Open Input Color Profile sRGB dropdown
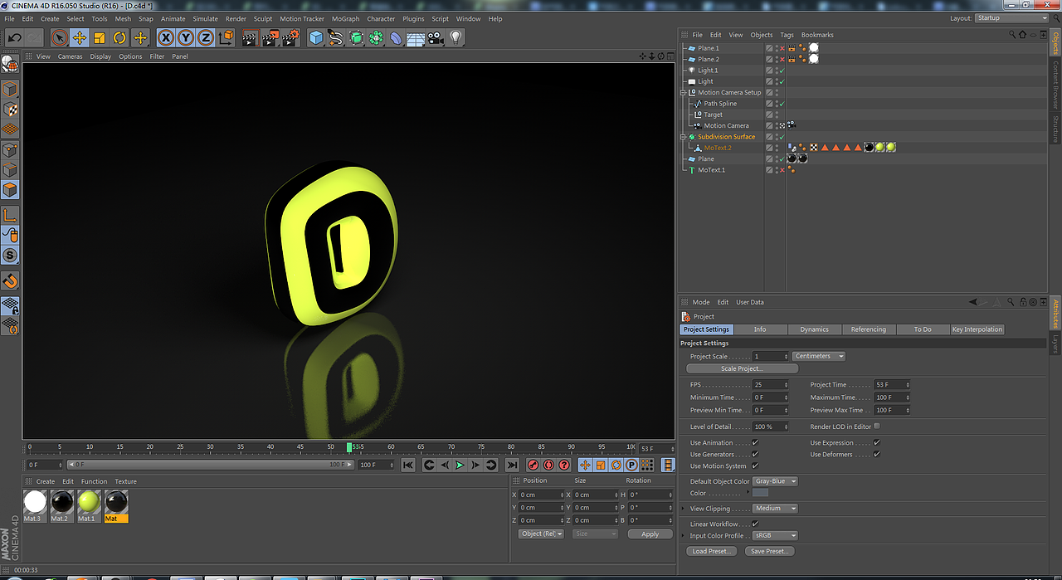The image size is (1062, 580). (776, 536)
